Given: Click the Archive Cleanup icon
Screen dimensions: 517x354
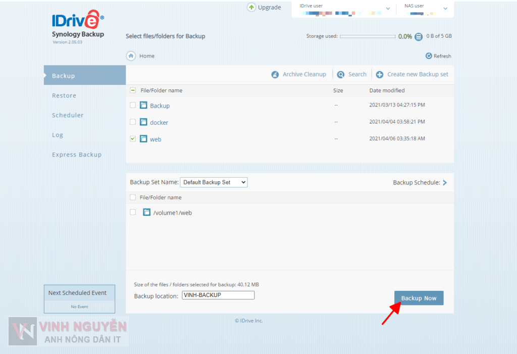Looking at the screenshot, I should [x=275, y=74].
